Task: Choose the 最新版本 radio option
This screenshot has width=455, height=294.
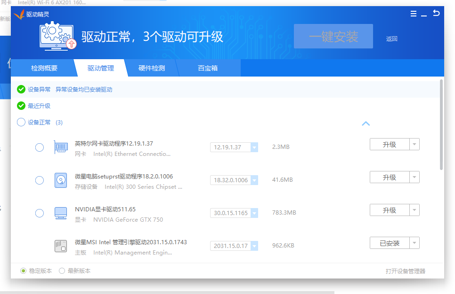Action: pyautogui.click(x=62, y=271)
